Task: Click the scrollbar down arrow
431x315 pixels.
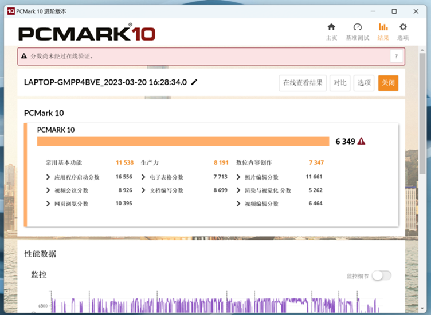Action: (422, 308)
